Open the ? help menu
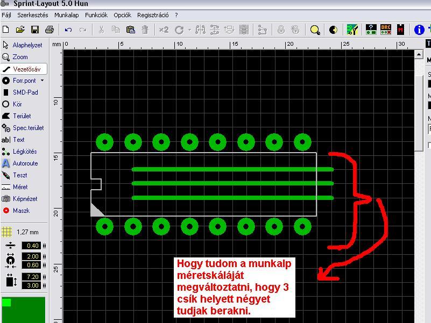 click(176, 15)
